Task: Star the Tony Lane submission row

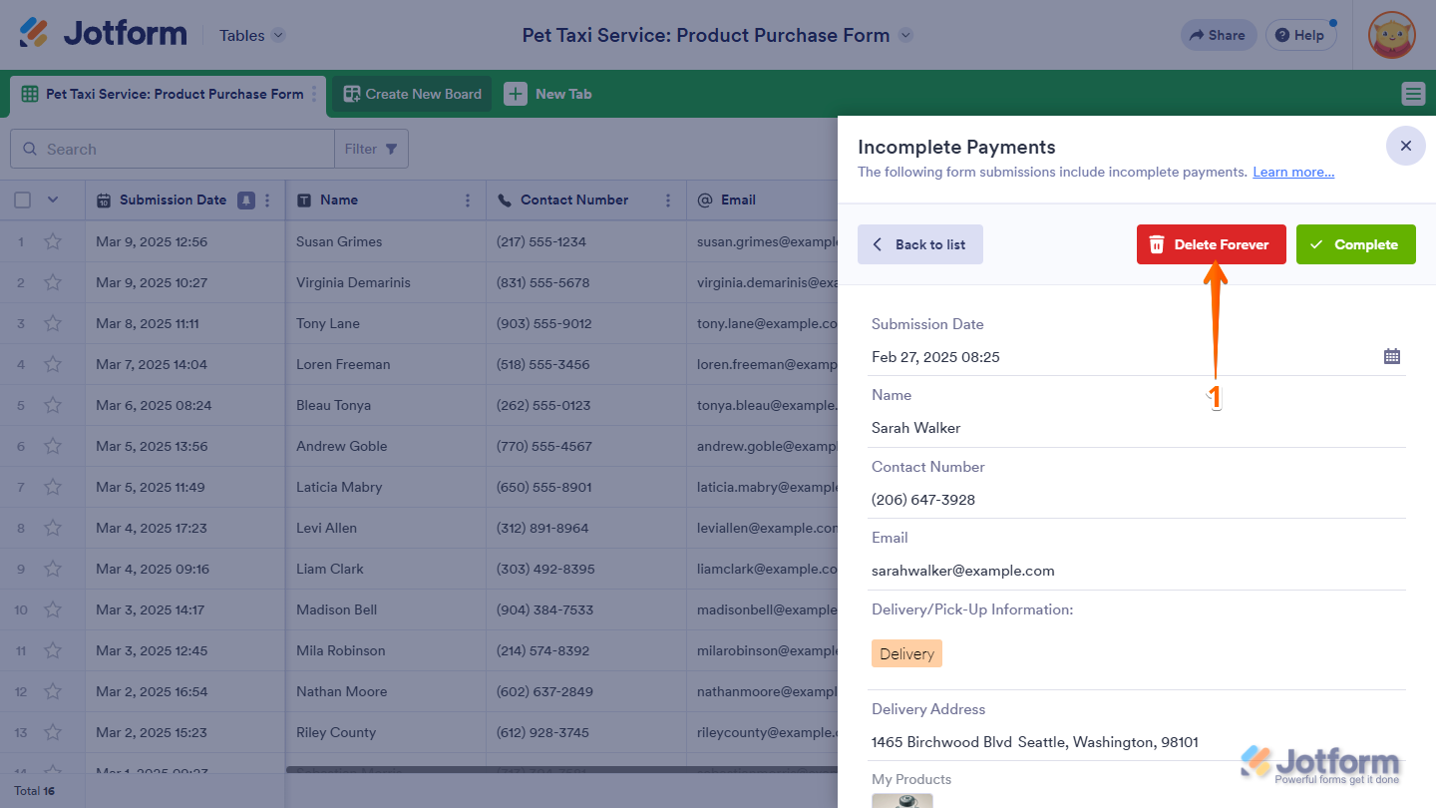Action: (x=53, y=323)
